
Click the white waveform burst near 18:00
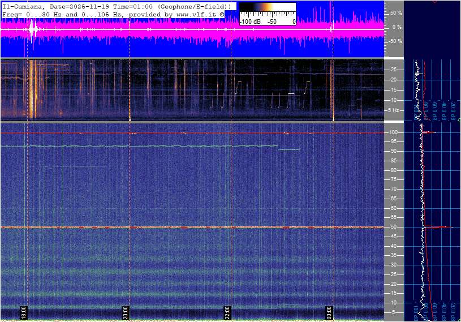(33, 29)
